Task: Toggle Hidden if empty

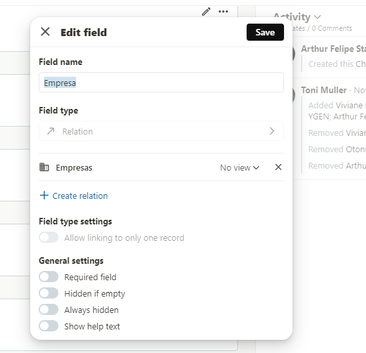Action: [x=49, y=293]
